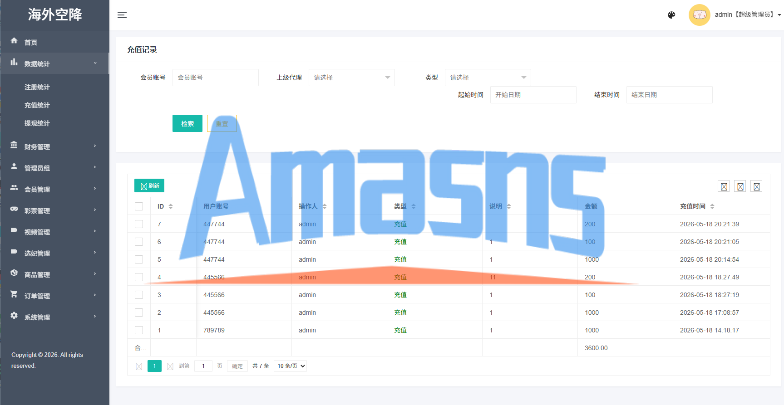The image size is (784, 405).
Task: Click the last table toolbar icon at right
Action: pos(757,186)
